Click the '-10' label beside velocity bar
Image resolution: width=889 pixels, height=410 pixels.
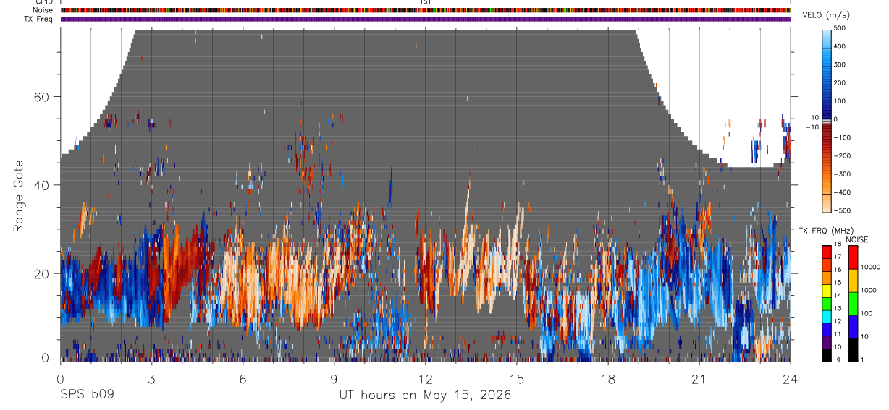(x=812, y=127)
